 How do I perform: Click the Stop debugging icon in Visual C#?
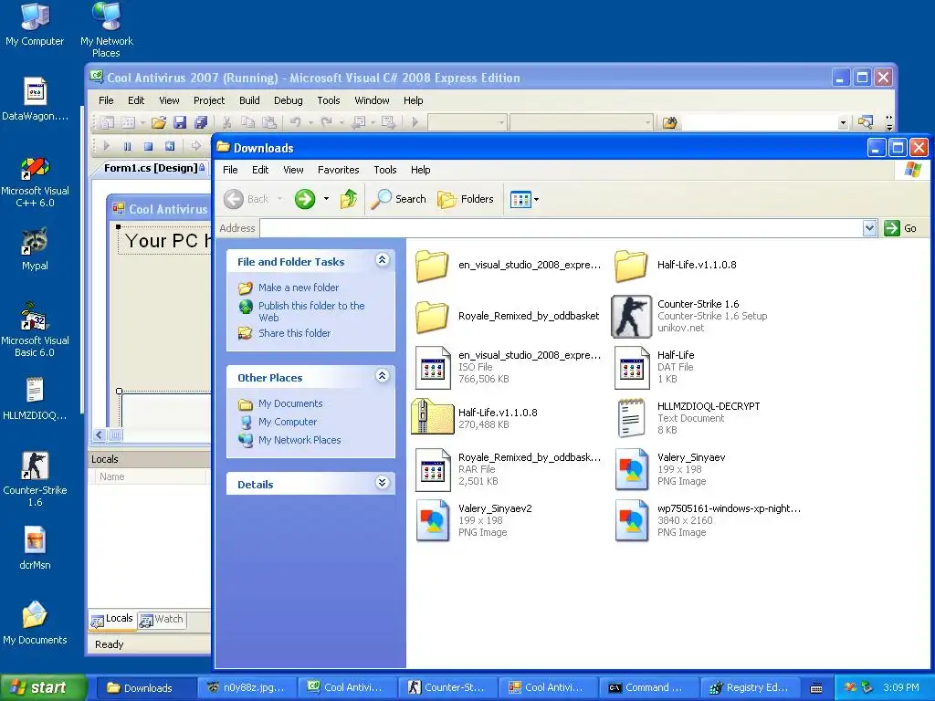(149, 146)
